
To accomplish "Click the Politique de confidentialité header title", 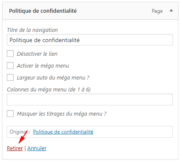I will [43, 11].
